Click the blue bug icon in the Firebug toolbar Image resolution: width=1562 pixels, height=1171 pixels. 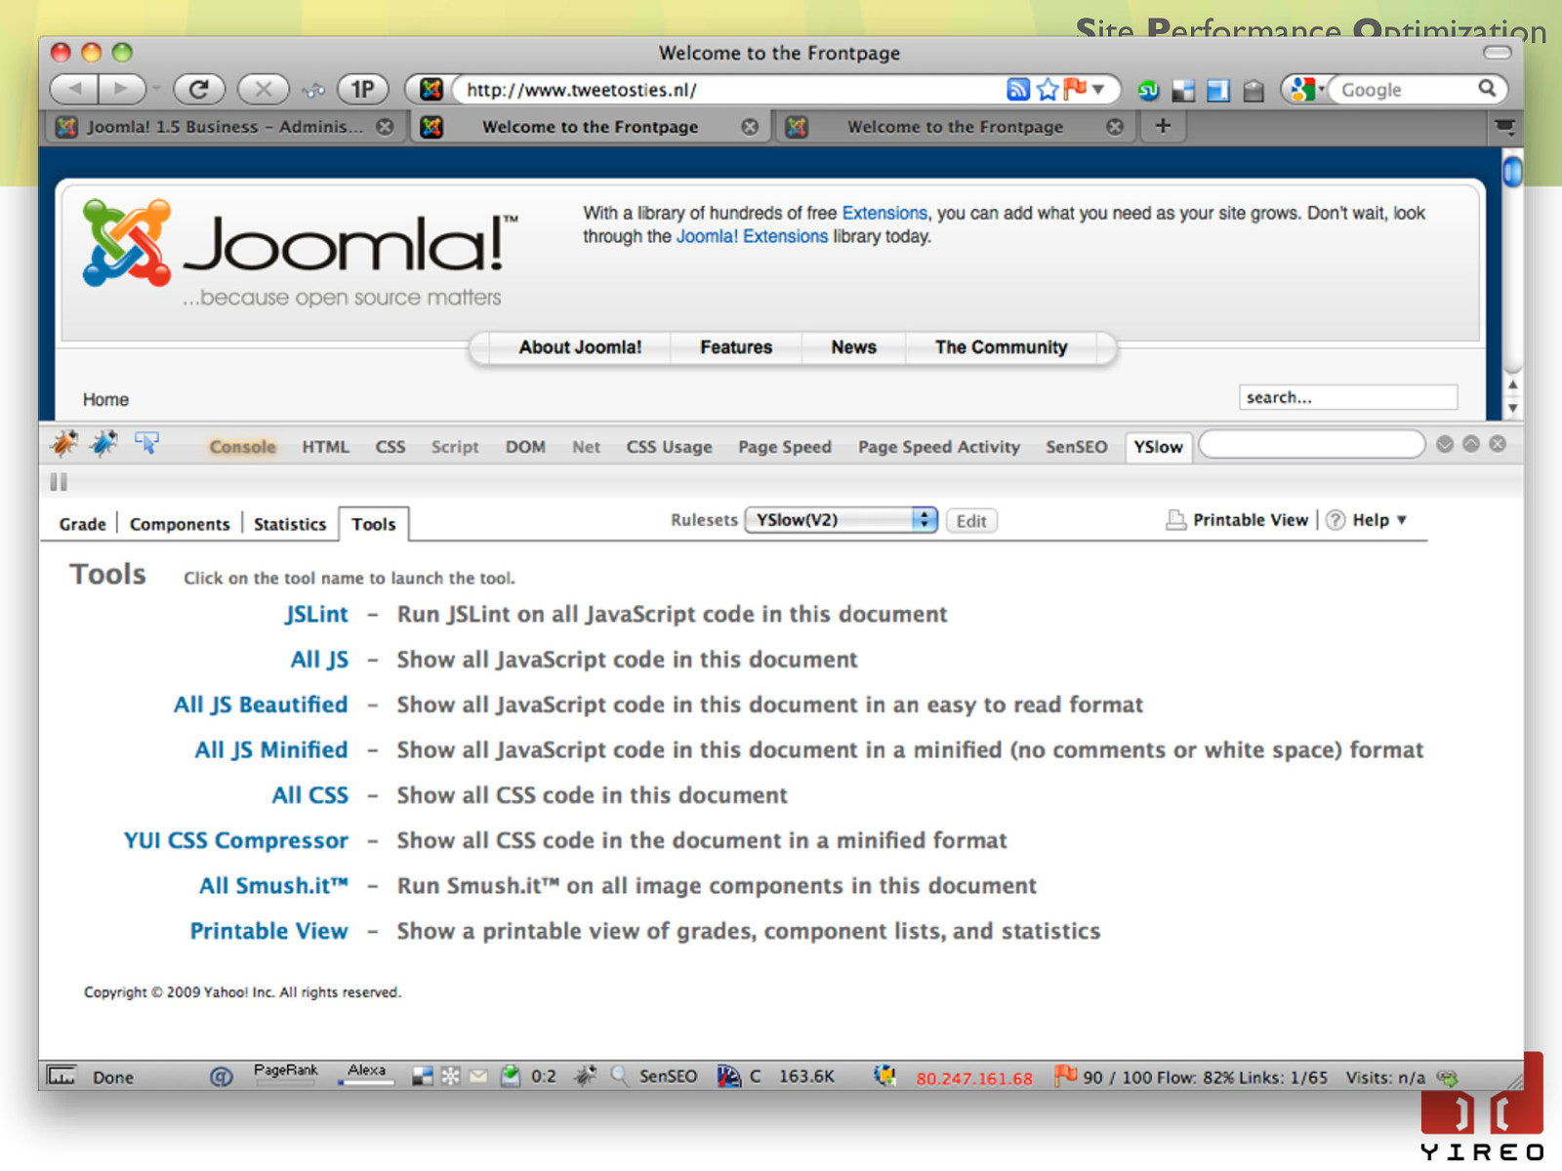click(103, 445)
